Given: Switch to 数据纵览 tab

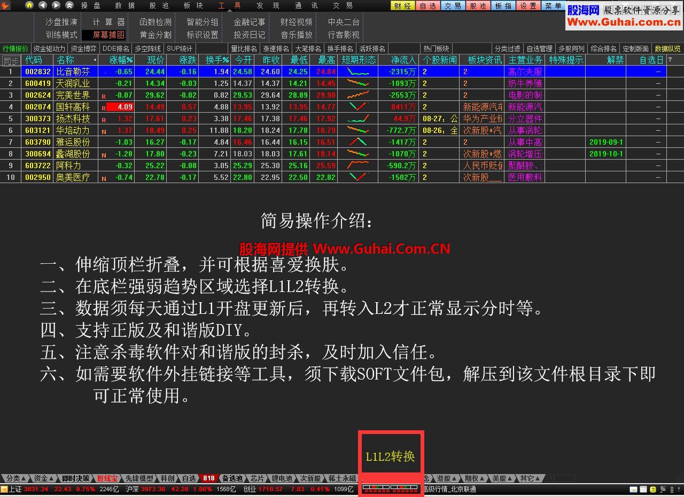Looking at the screenshot, I should [667, 49].
